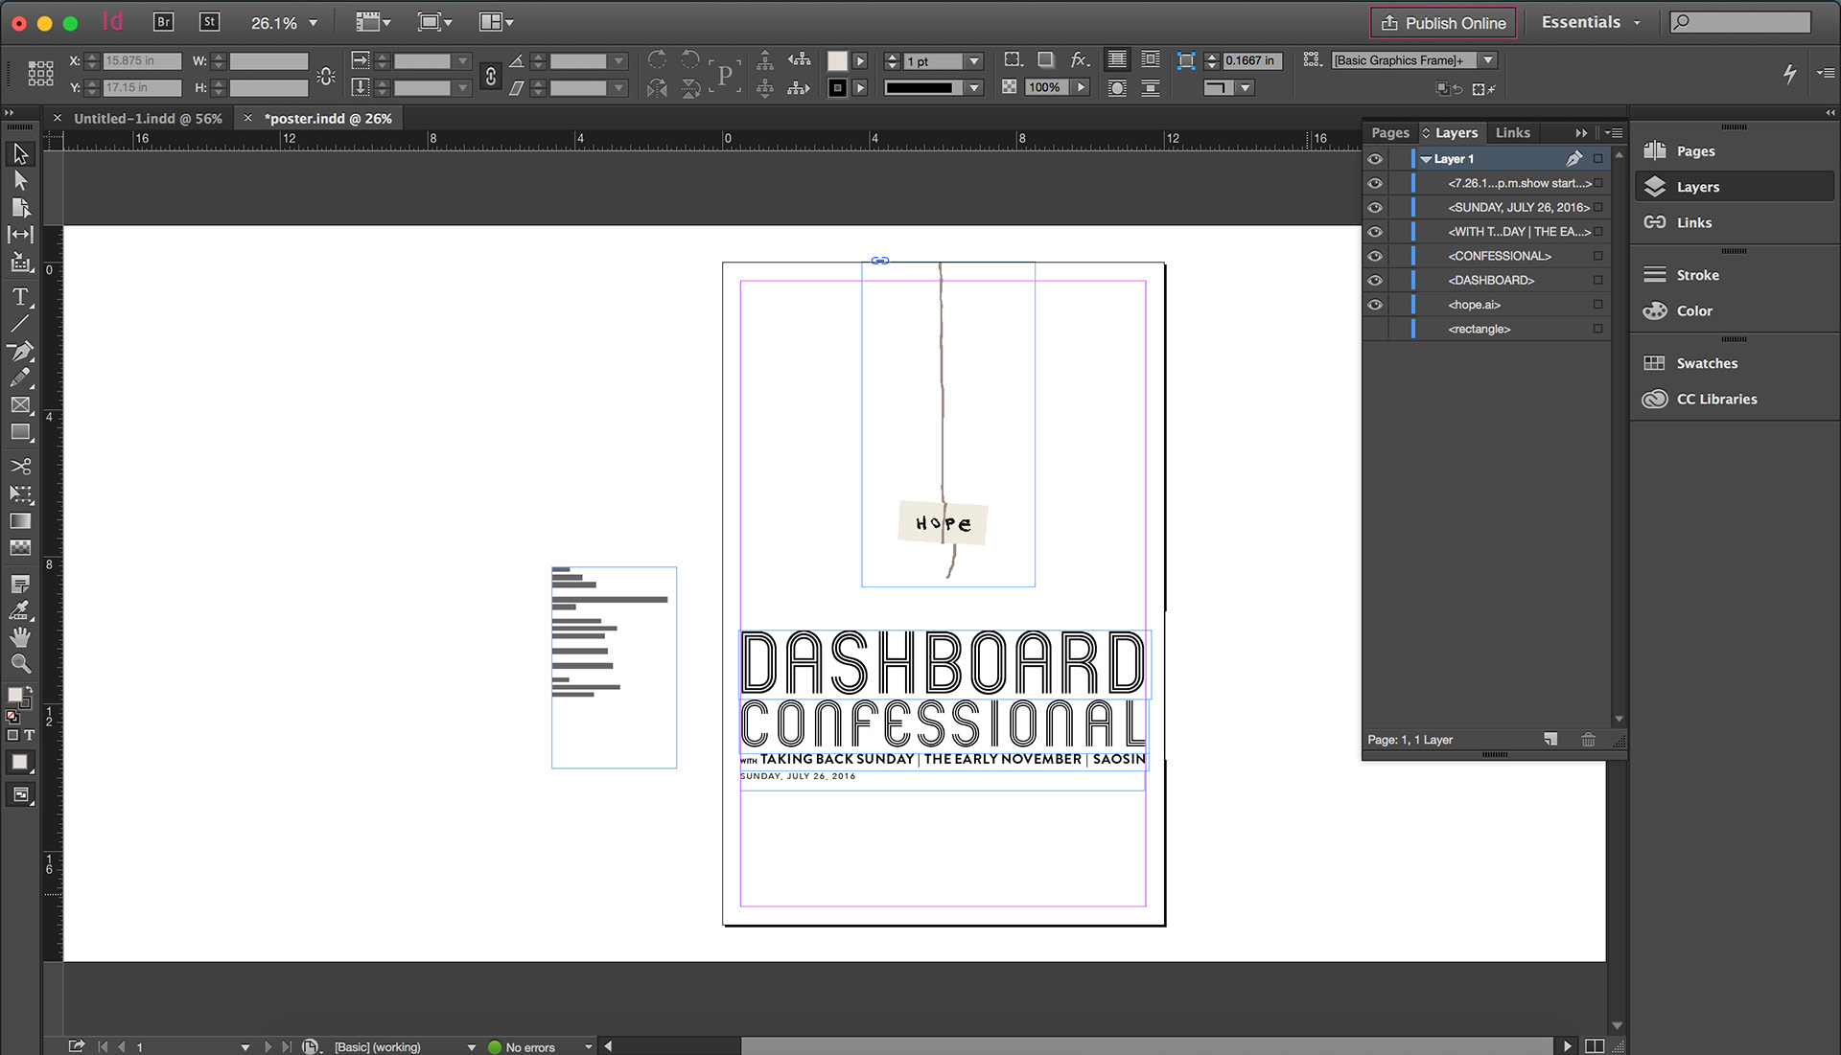The width and height of the screenshot is (1841, 1055).
Task: Click the search field at top right
Action: 1740,22
